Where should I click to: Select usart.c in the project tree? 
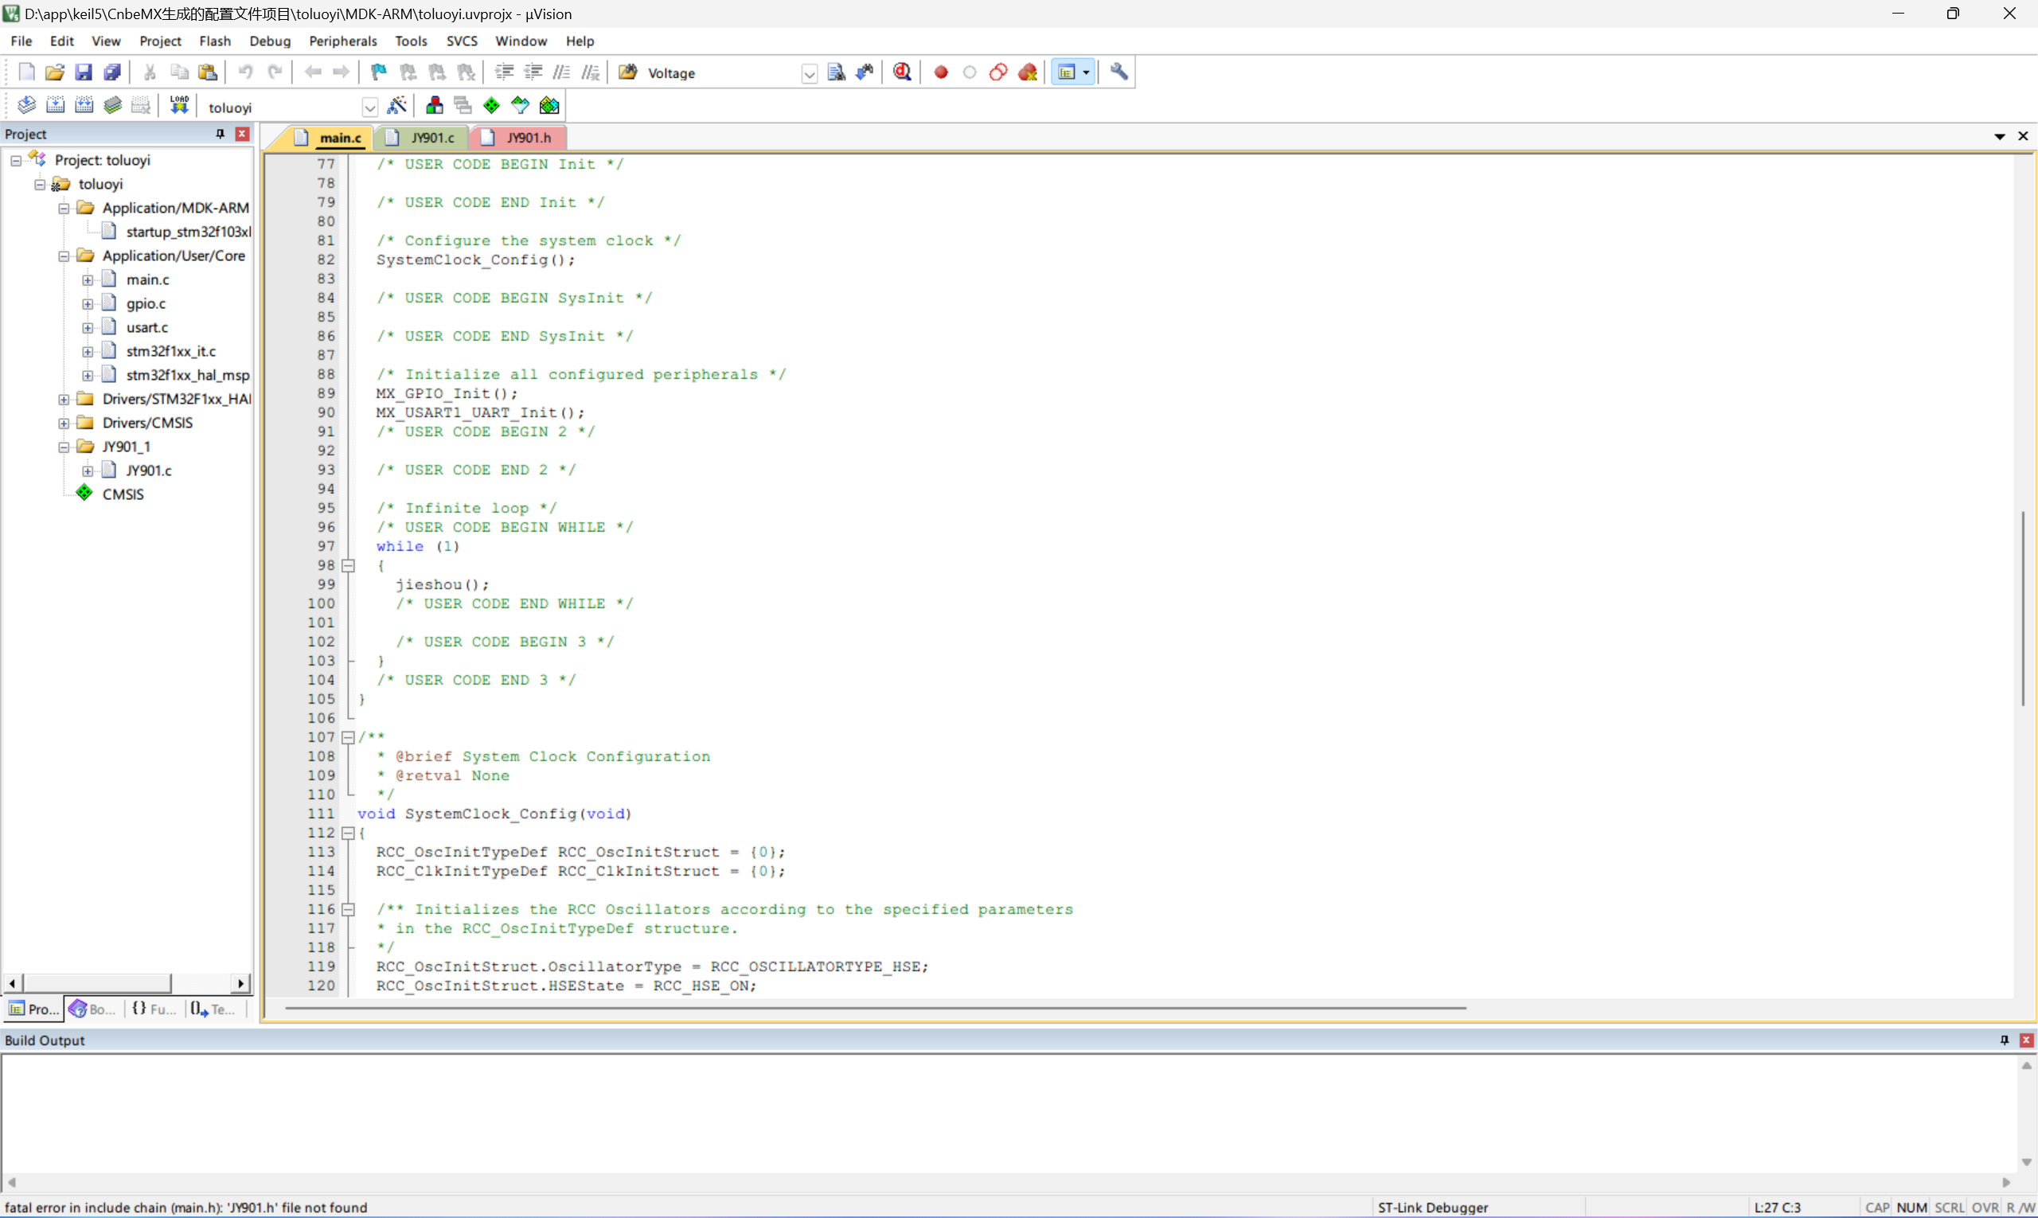[147, 327]
